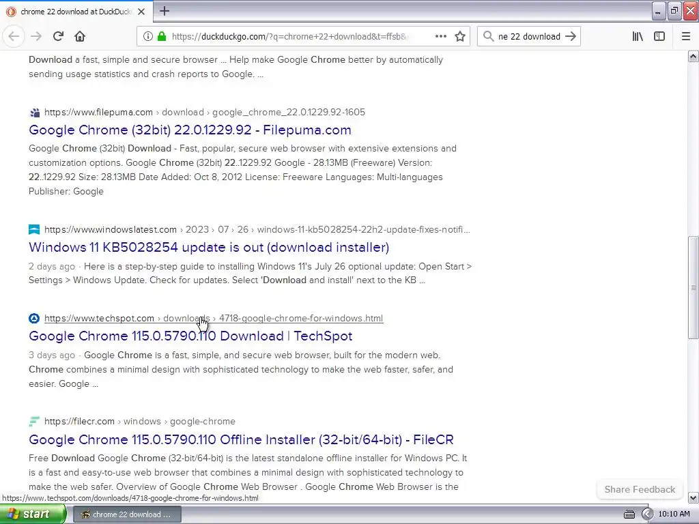Click the Share Feedback button

click(640, 489)
